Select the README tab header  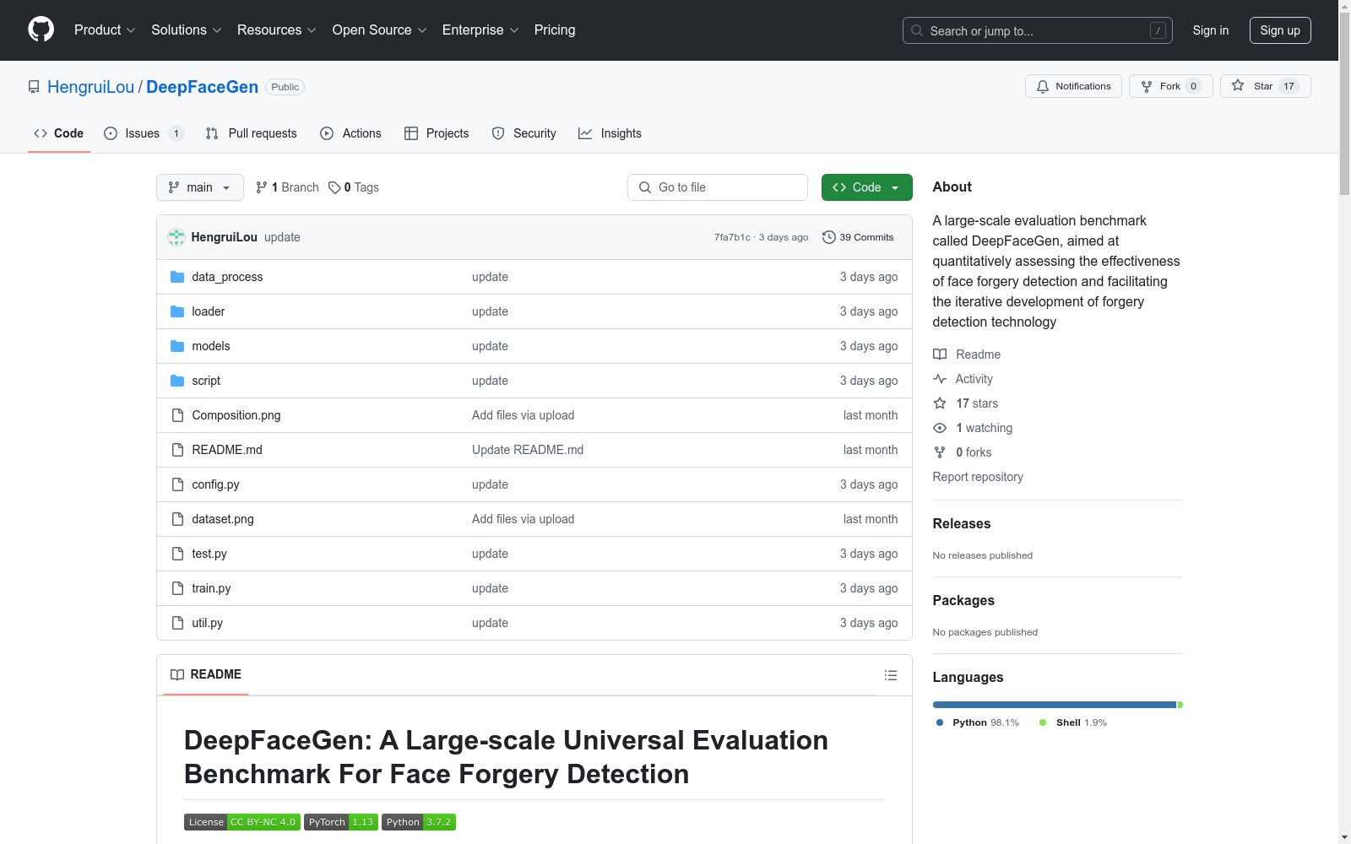(206, 674)
